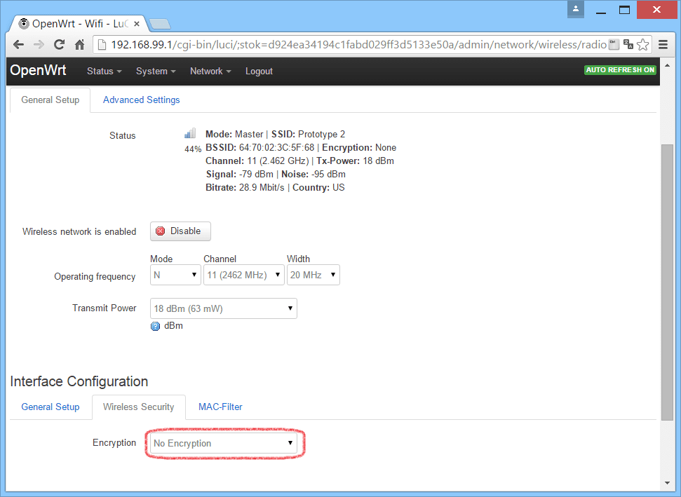The width and height of the screenshot is (681, 497).
Task: Disable the wireless network
Action: [x=180, y=231]
